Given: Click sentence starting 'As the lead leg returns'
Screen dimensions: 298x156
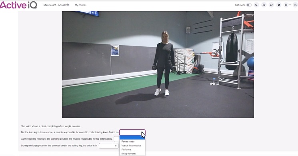Looking at the screenshot, I should click(x=66, y=139).
